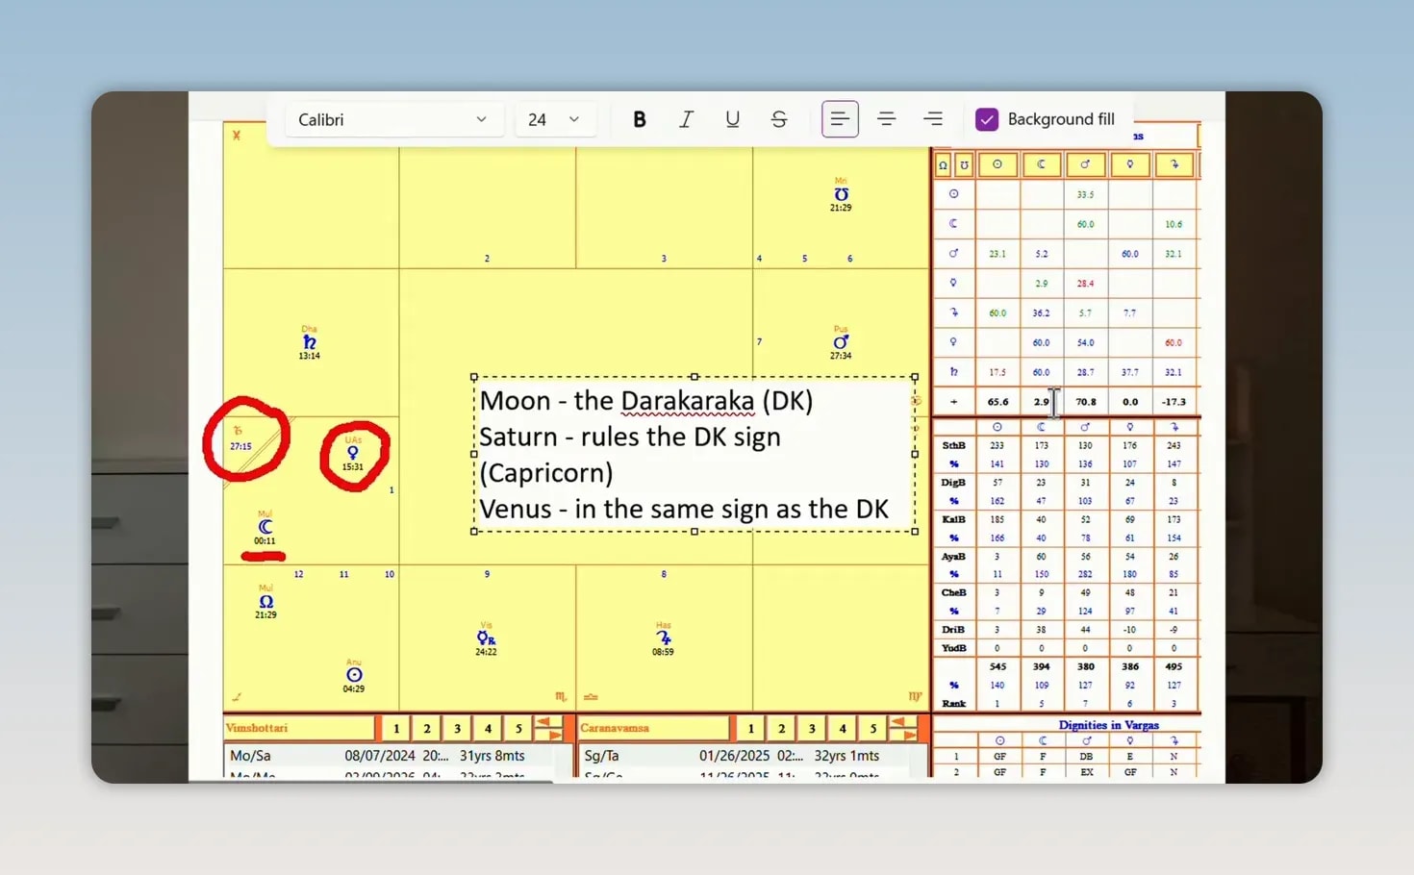This screenshot has height=875, width=1414.
Task: Click the -17.3 total cell
Action: coord(1174,402)
